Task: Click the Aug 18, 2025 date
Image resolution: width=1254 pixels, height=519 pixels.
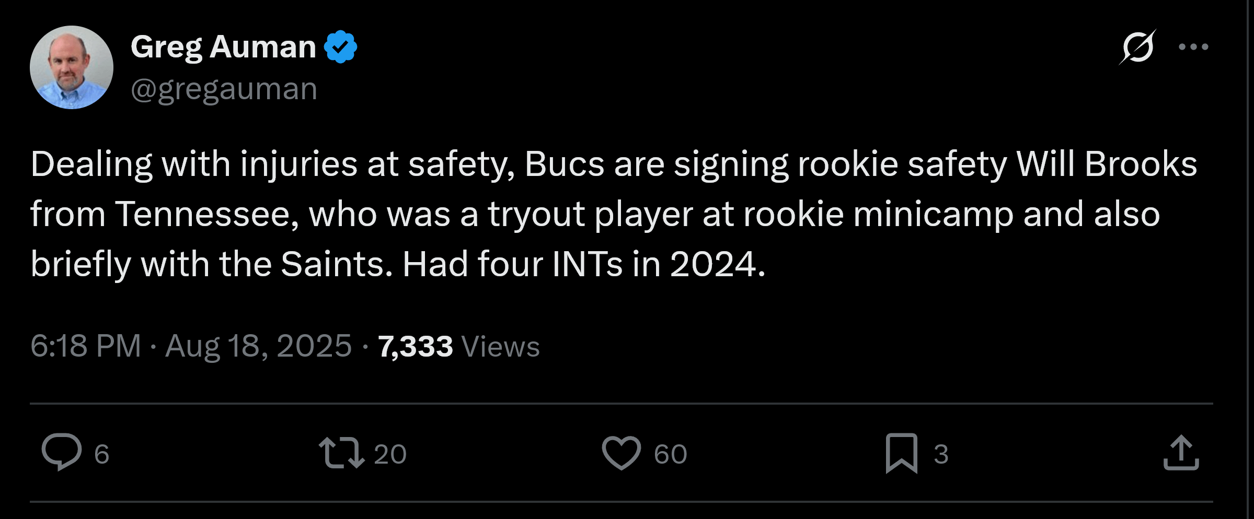Action: 258,346
